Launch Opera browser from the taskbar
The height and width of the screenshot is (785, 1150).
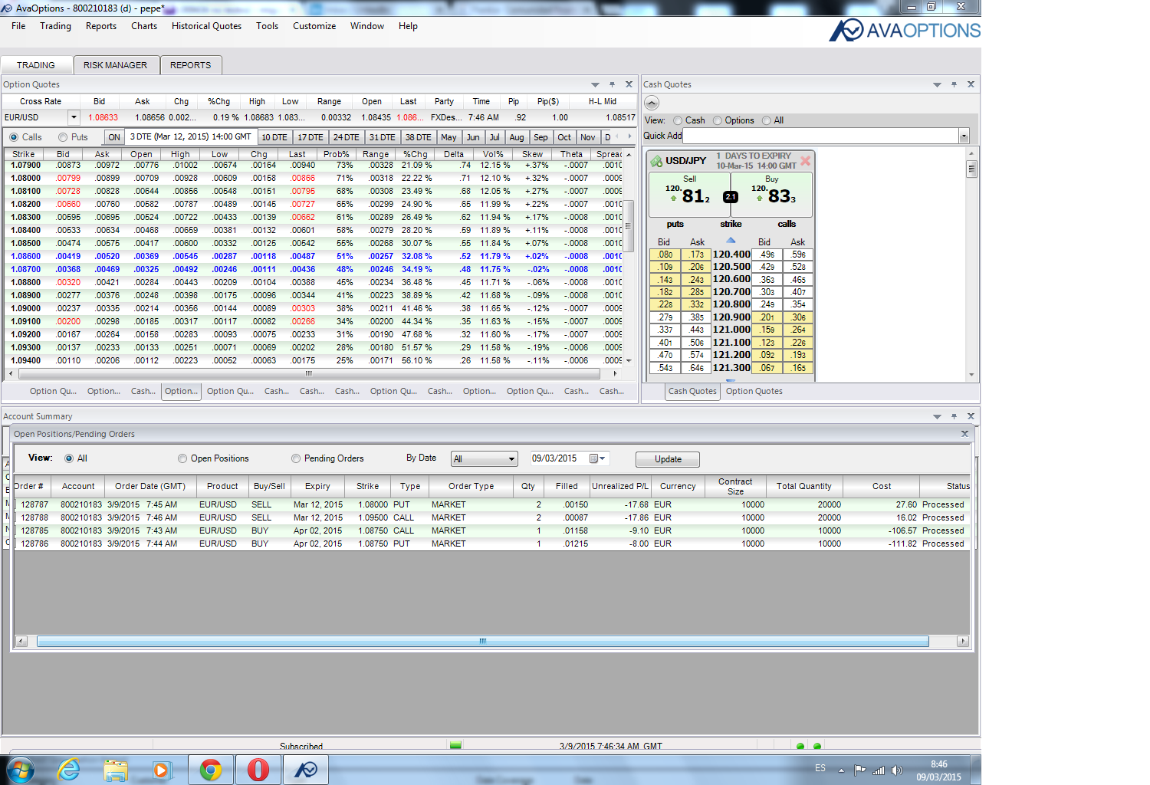tap(258, 770)
